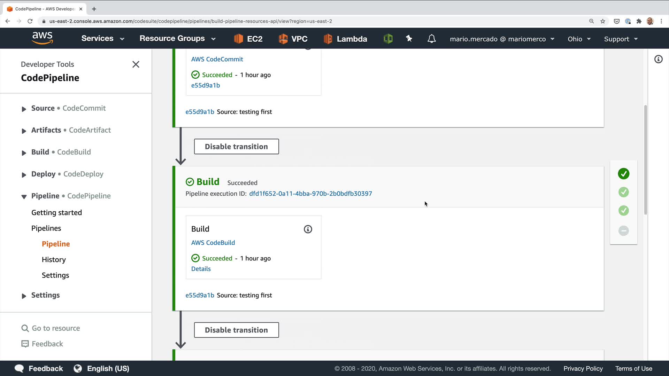This screenshot has width=669, height=376.
Task: Collapse the Pipeline CodePipeline section
Action: point(24,197)
